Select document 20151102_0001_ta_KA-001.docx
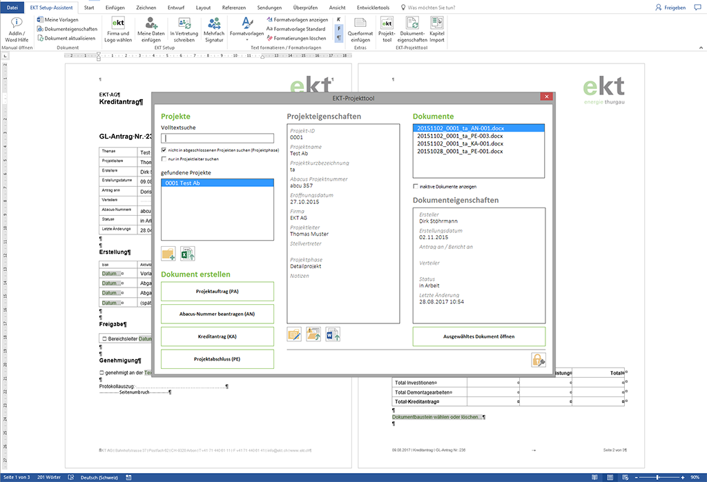This screenshot has height=482, width=707. [478, 143]
